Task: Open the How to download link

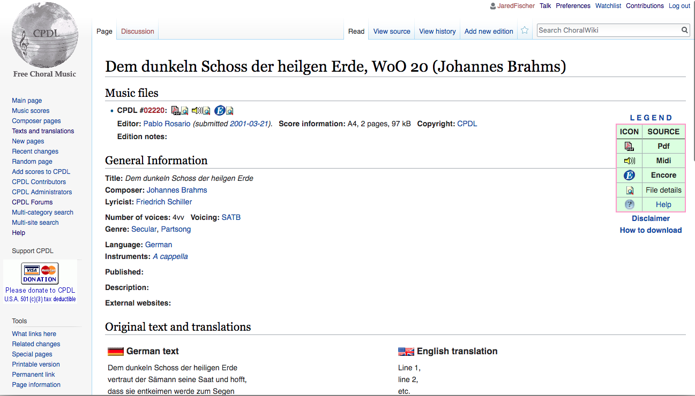Action: tap(651, 230)
